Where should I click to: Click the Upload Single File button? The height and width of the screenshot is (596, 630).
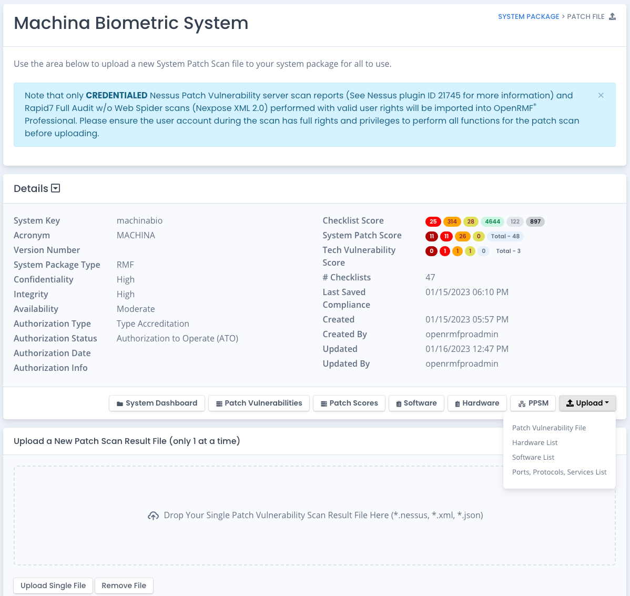click(53, 585)
